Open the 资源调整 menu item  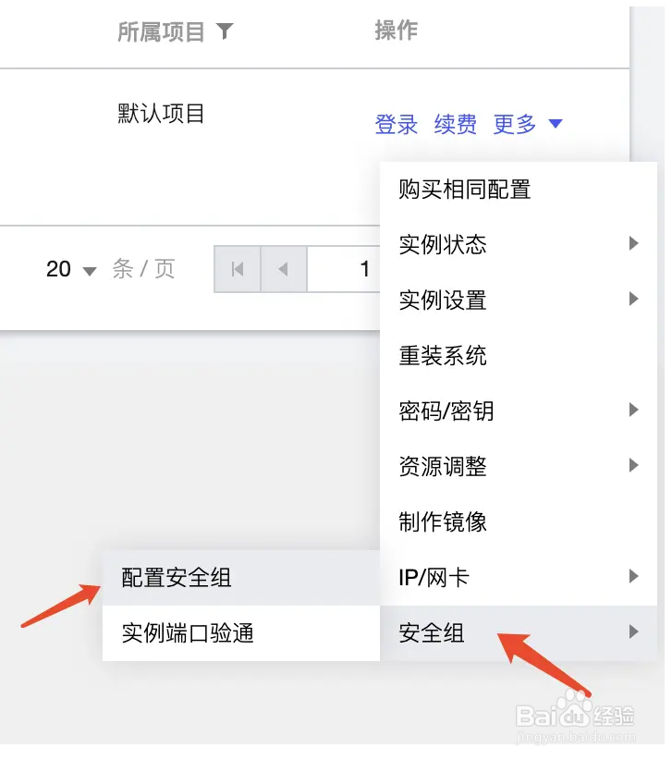519,467
